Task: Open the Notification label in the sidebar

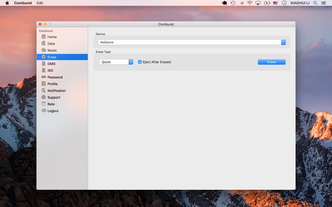Action: (56, 91)
